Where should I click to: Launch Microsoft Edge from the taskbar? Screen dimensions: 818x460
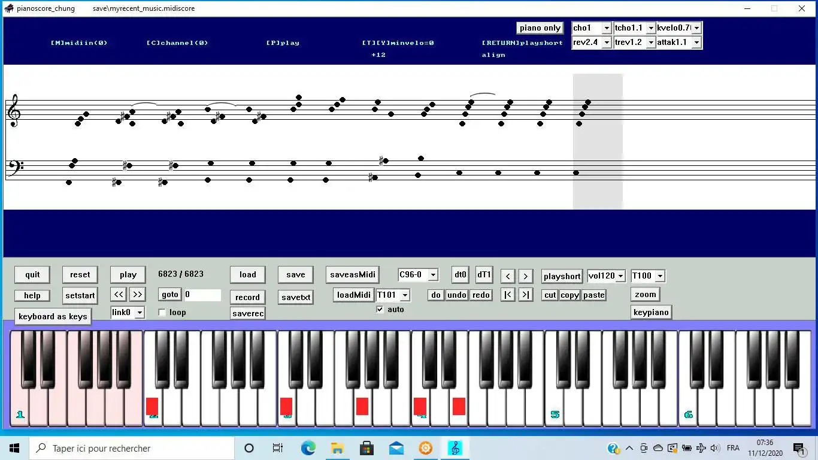pos(308,448)
